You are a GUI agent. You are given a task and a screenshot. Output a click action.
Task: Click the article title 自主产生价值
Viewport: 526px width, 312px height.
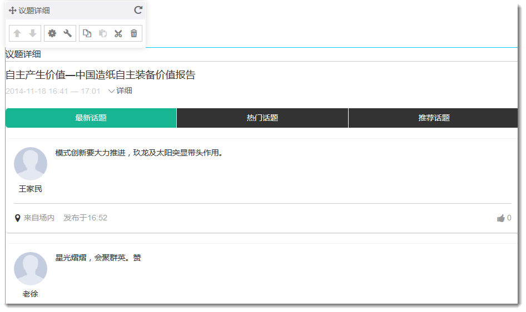[x=100, y=75]
